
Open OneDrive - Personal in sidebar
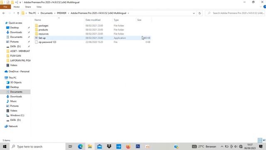19,71
